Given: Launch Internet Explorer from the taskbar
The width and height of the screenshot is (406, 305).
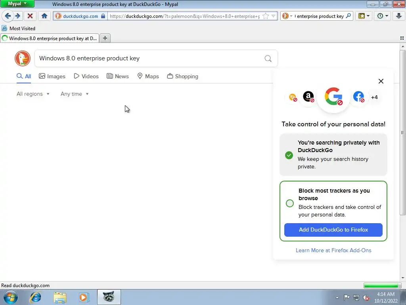Looking at the screenshot, I should click(35, 297).
